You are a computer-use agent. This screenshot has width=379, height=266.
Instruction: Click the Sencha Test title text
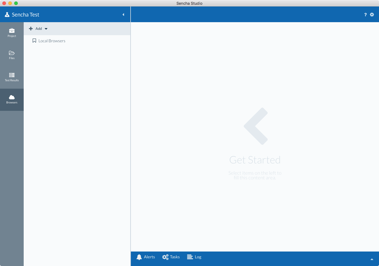25,15
